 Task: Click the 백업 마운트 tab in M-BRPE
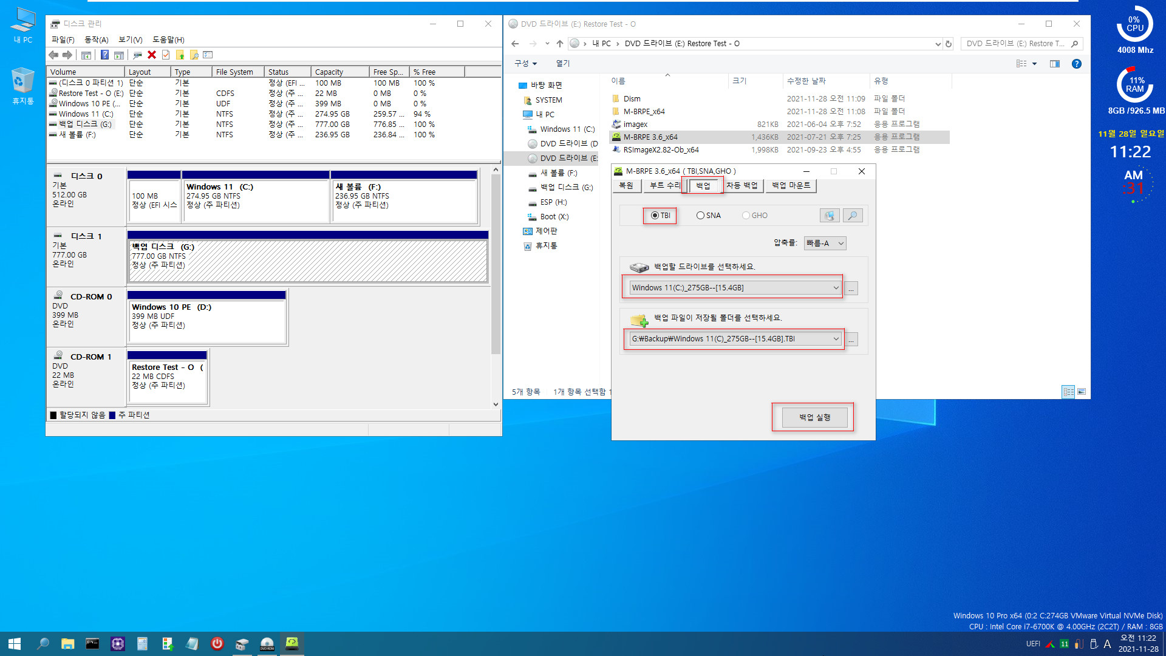click(791, 185)
